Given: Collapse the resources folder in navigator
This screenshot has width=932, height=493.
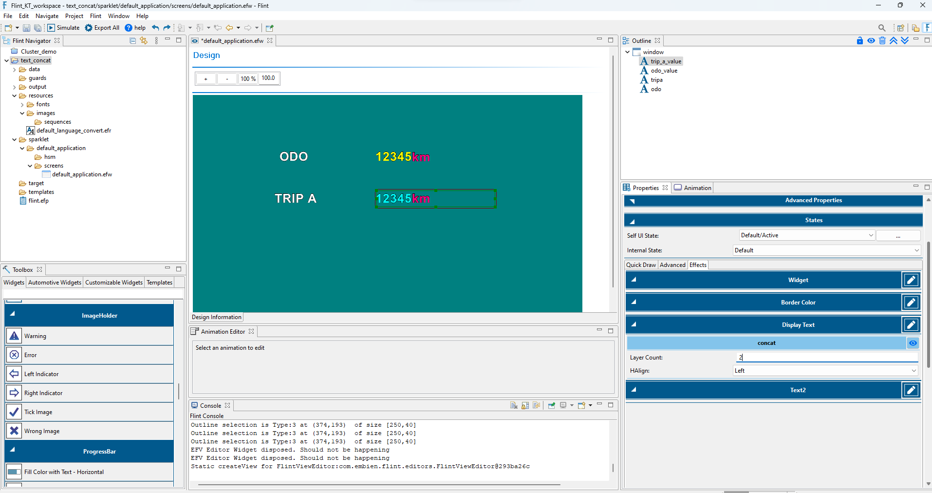Looking at the screenshot, I should pyautogui.click(x=14, y=96).
